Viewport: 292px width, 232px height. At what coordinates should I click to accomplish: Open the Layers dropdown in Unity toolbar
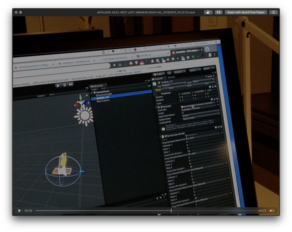(195, 70)
